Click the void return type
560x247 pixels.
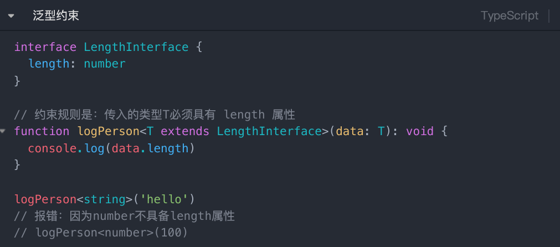click(420, 131)
